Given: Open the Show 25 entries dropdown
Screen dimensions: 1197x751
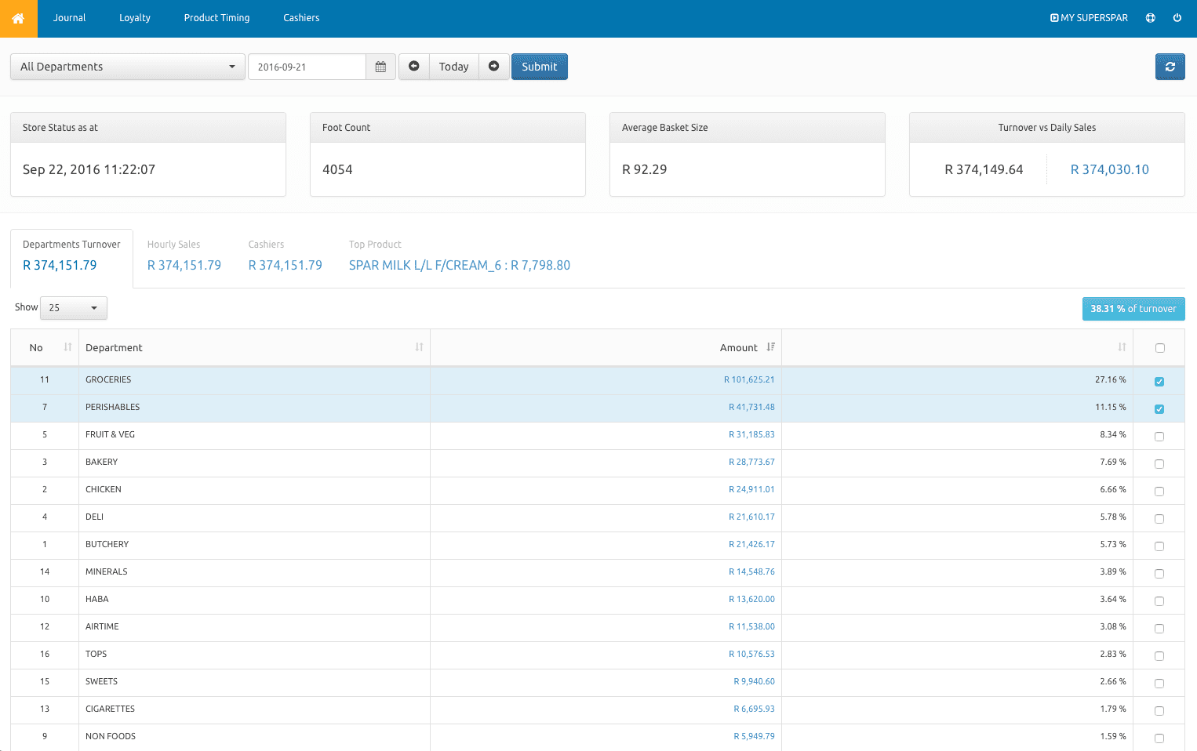Looking at the screenshot, I should (x=74, y=308).
